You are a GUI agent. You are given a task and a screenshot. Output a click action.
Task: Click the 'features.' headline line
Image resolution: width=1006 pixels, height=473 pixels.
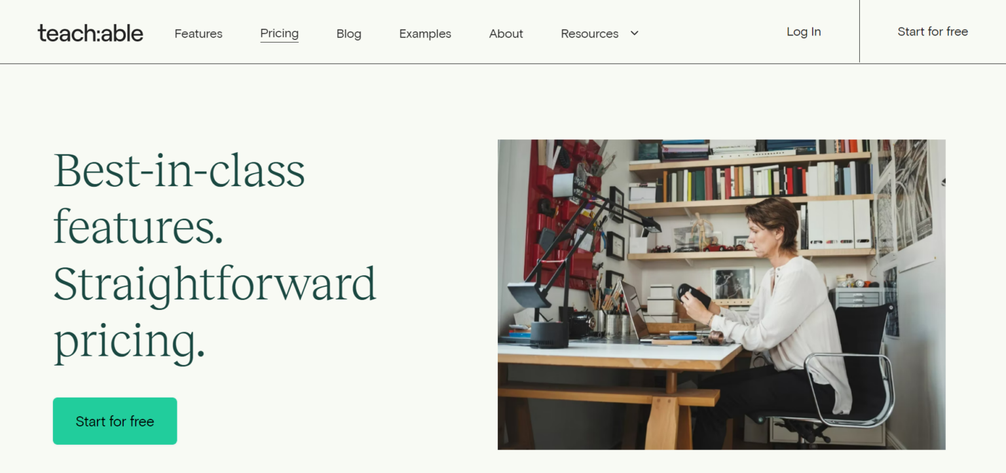click(x=138, y=227)
